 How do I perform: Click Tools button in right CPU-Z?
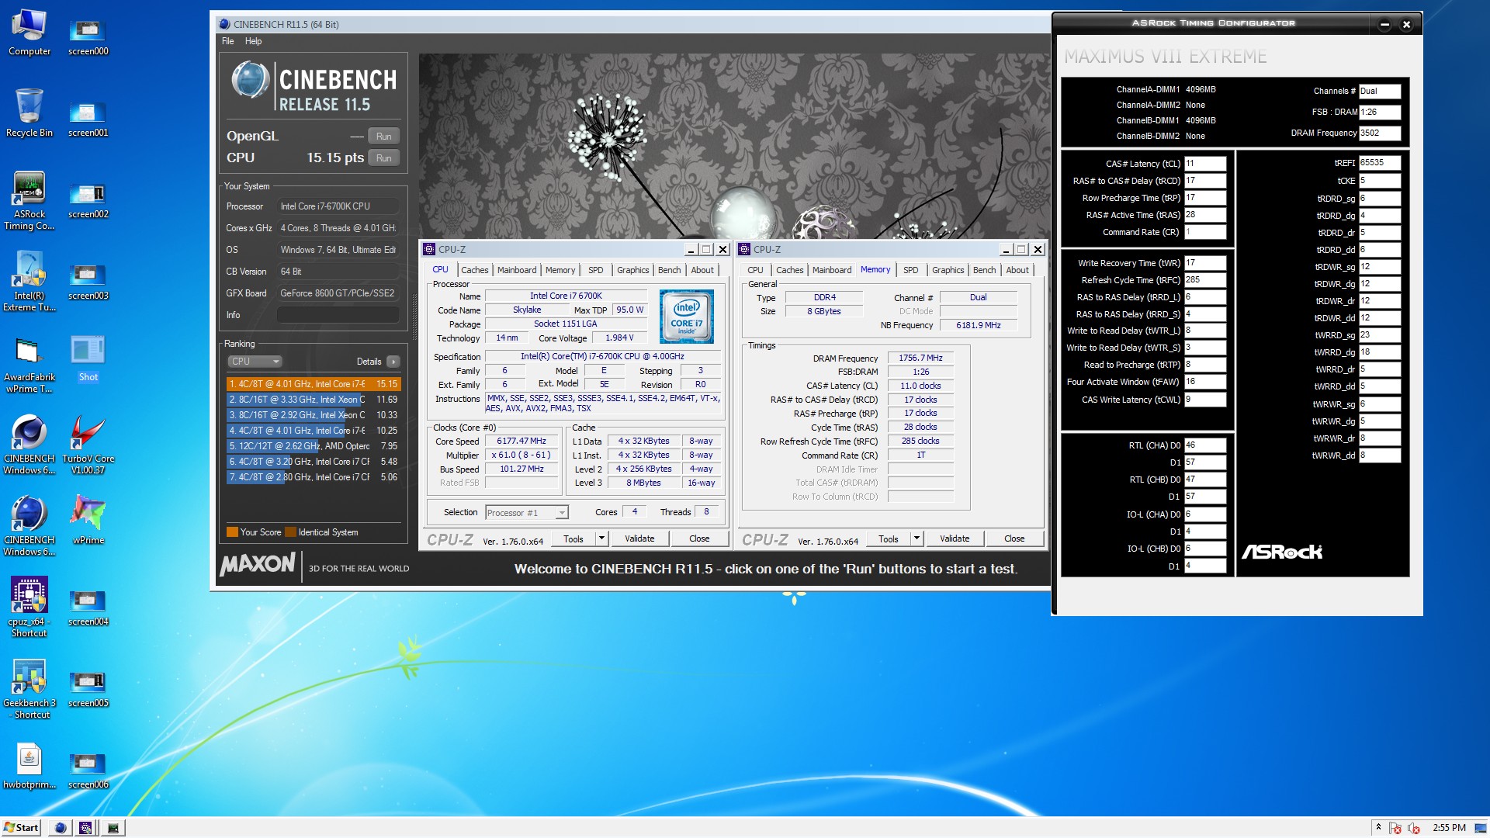click(x=889, y=538)
